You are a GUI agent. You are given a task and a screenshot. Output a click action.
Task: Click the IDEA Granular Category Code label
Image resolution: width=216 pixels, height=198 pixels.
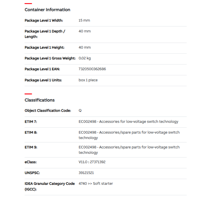(x=50, y=186)
